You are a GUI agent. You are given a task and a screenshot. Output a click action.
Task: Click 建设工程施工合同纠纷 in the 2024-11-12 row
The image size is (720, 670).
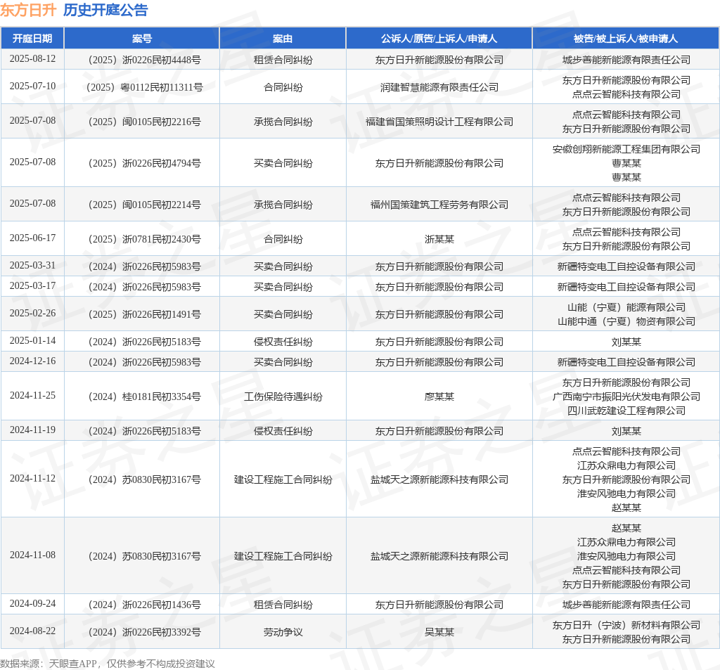[x=283, y=480]
